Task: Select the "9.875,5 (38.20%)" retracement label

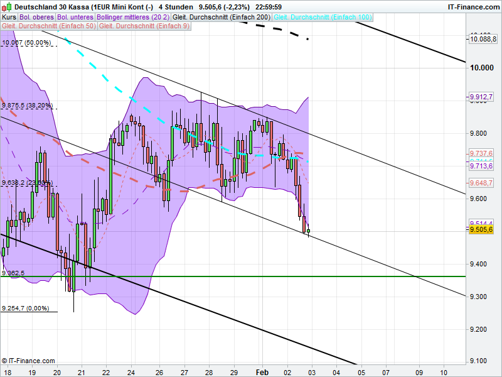Action: (26, 107)
